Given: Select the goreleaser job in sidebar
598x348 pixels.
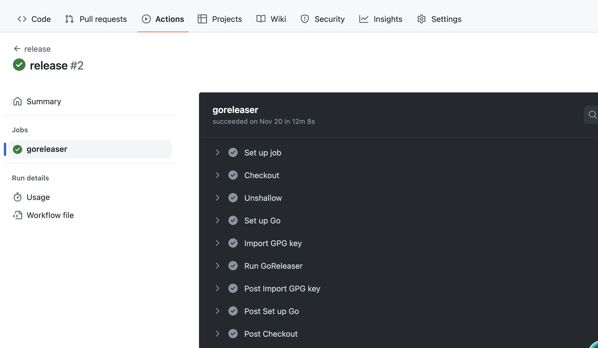Looking at the screenshot, I should [90, 149].
